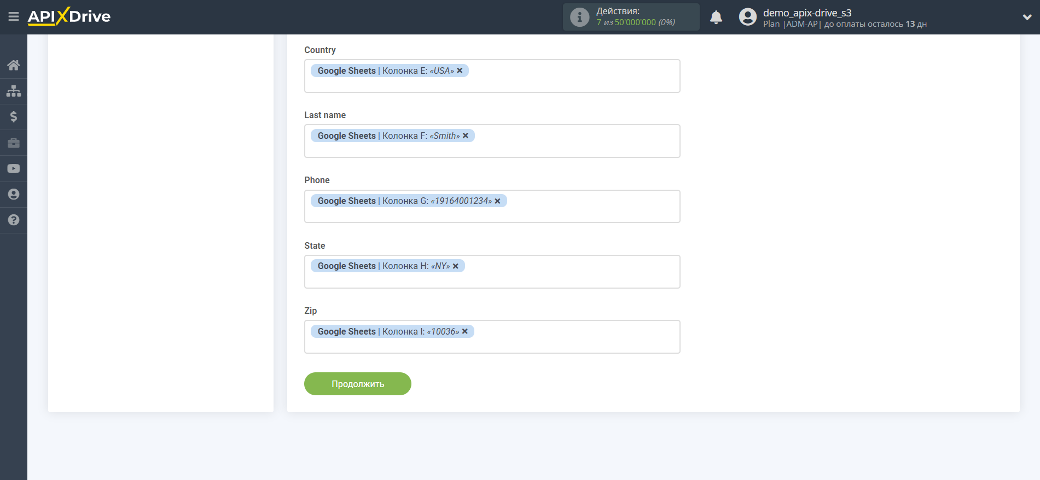Image resolution: width=1040 pixels, height=480 pixels.
Task: Open the home dashboard icon
Action: [14, 65]
